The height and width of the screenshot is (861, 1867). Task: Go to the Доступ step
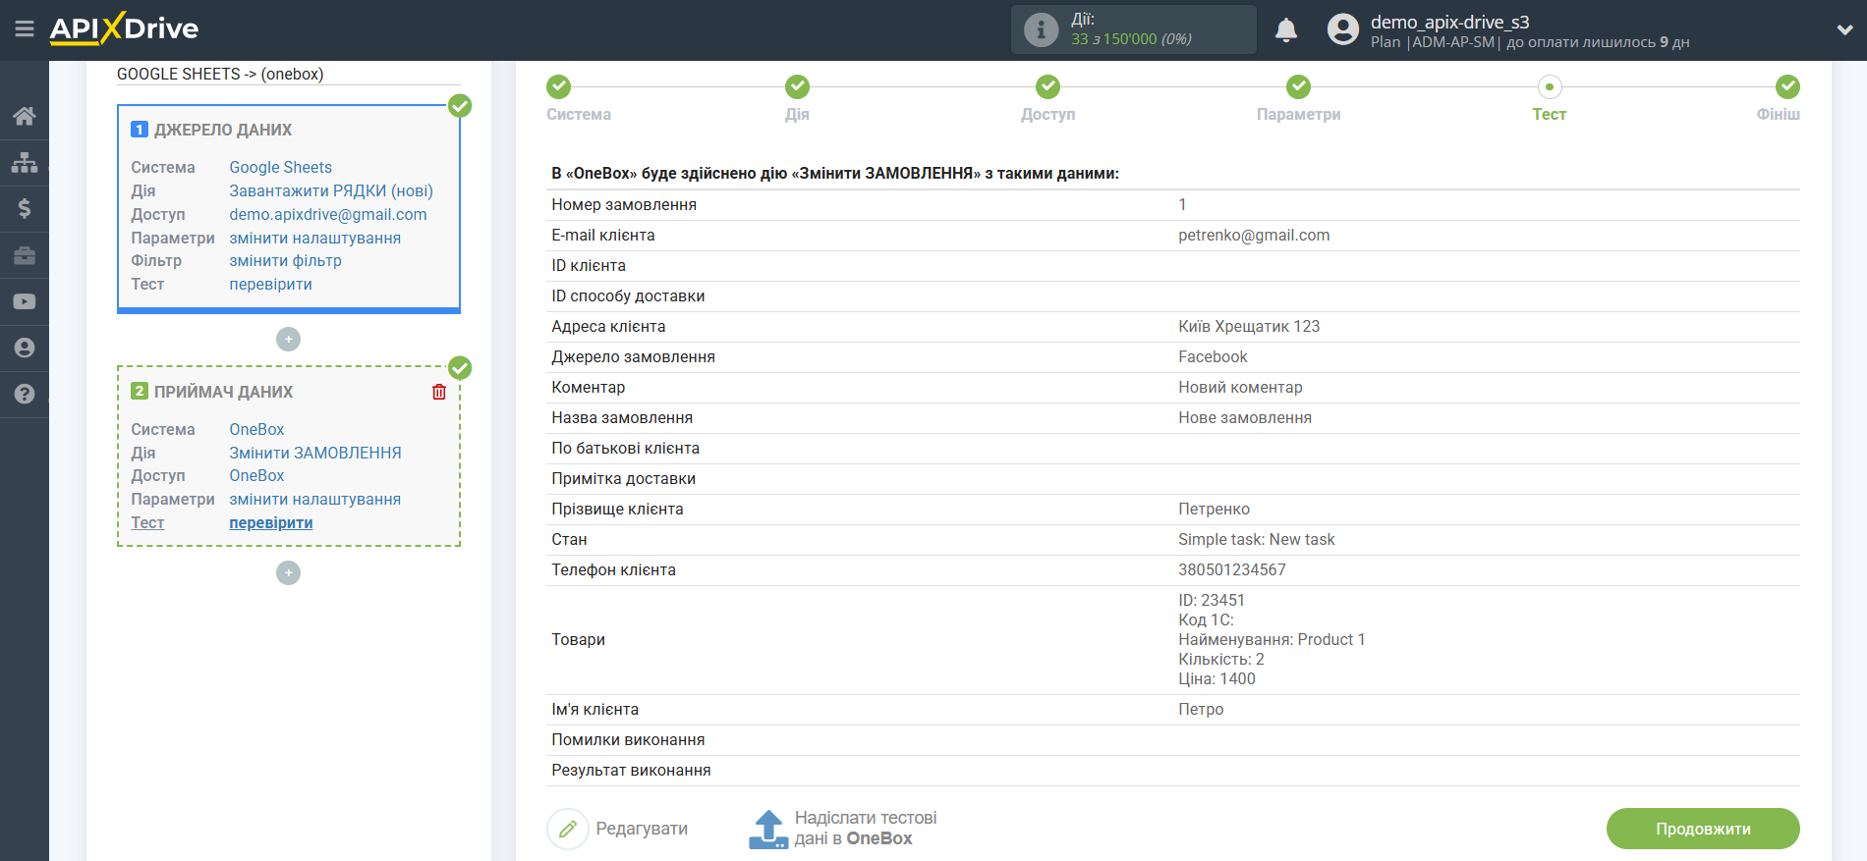click(1047, 98)
